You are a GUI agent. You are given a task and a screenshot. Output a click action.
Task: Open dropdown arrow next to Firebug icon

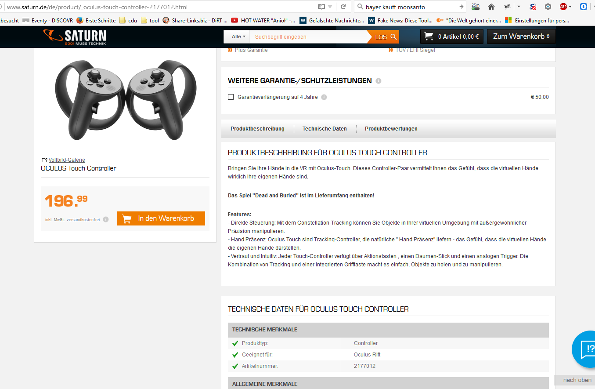[x=519, y=7]
